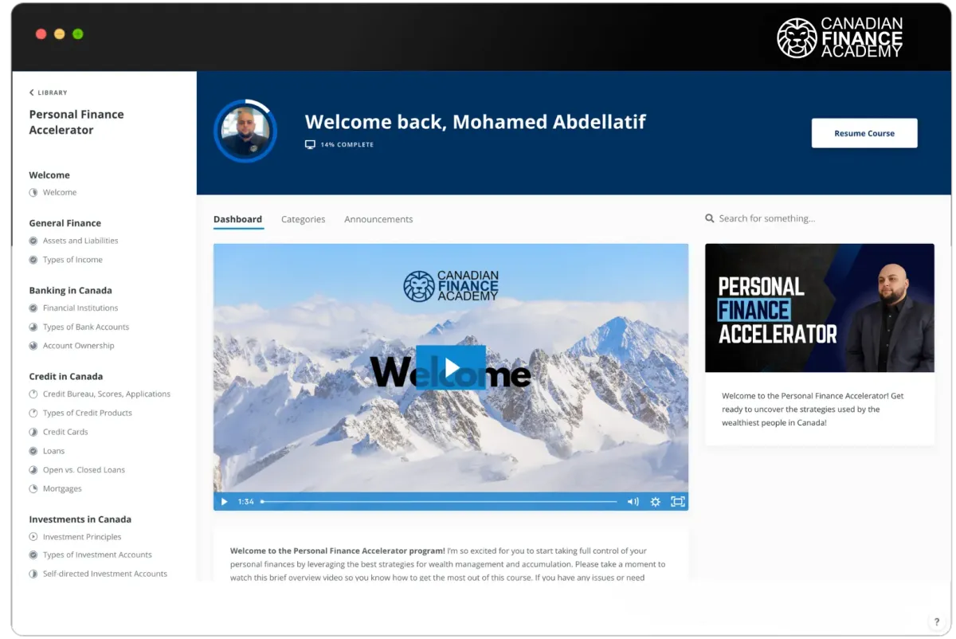The height and width of the screenshot is (639, 956).
Task: Open the Types of Income lesson
Action: [x=72, y=260]
